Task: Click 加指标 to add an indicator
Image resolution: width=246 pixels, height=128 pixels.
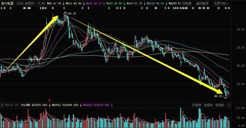Action: (208, 105)
